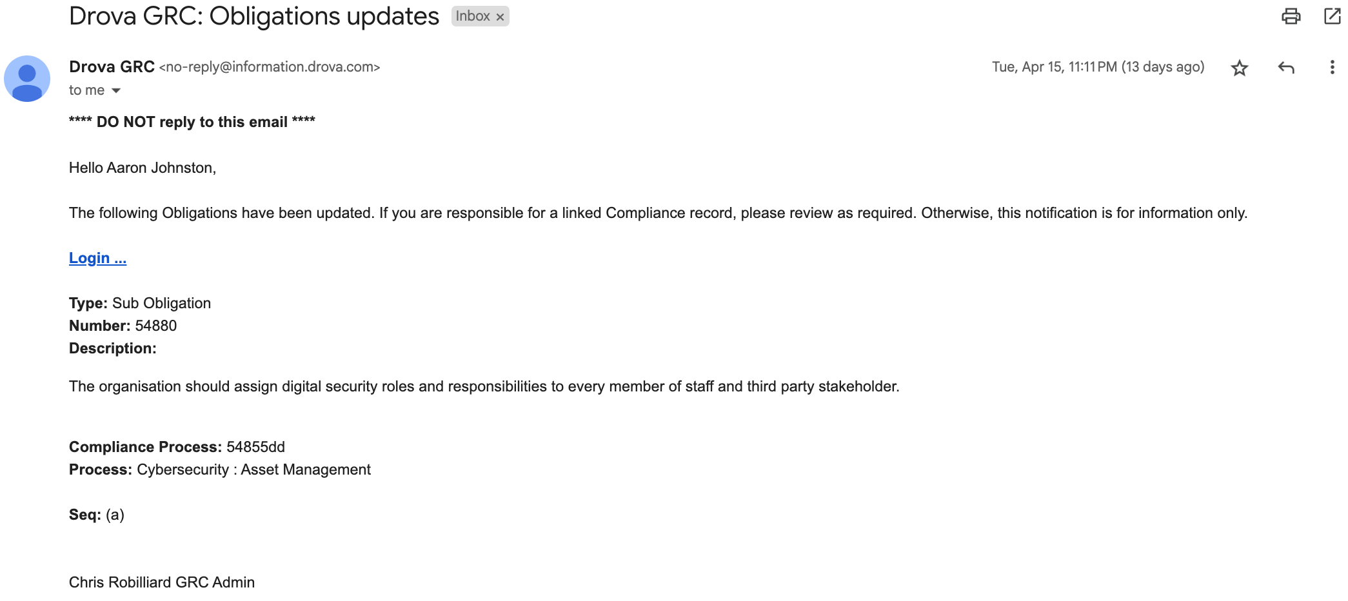Image resolution: width=1348 pixels, height=601 pixels.
Task: Star the Drova GRC message
Action: [1239, 68]
